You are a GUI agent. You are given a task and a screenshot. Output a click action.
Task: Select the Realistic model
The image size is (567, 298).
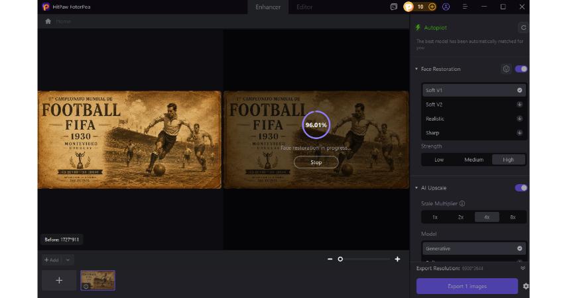coord(473,119)
